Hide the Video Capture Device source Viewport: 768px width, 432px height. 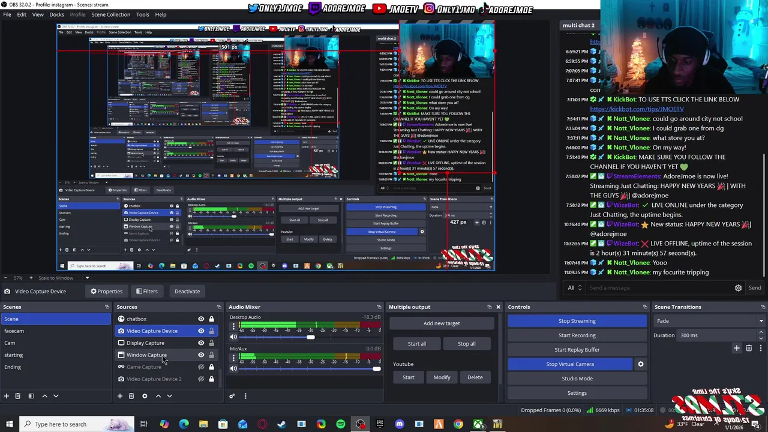pos(201,331)
